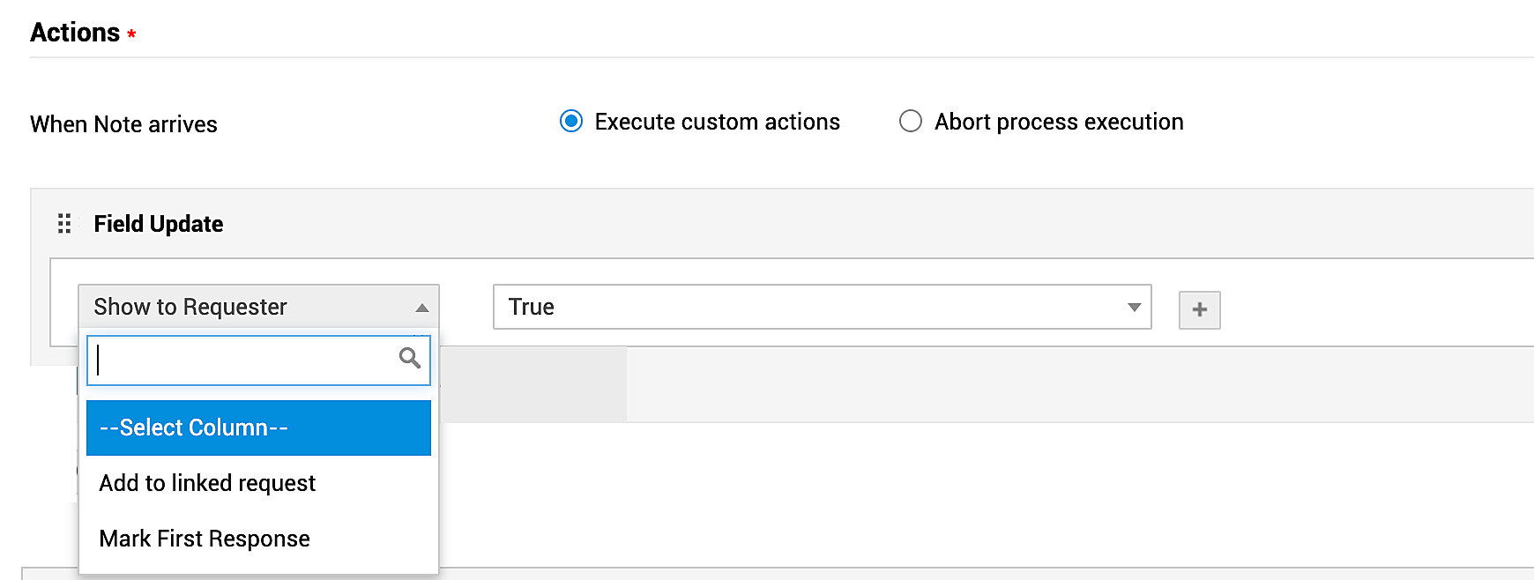The width and height of the screenshot is (1534, 580).
Task: Click the down arrow on True selector
Action: click(1134, 308)
